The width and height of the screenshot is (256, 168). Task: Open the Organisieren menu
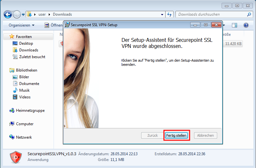21,25
